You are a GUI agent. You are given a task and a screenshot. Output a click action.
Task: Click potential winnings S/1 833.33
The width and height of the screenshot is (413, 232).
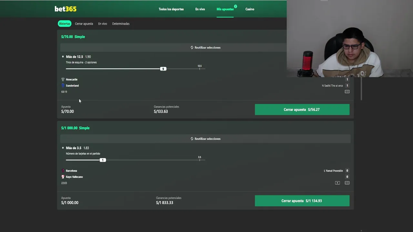[x=165, y=203]
